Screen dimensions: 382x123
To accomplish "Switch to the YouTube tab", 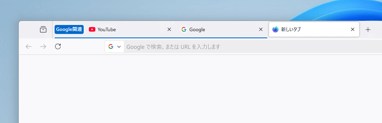I will tap(130, 29).
